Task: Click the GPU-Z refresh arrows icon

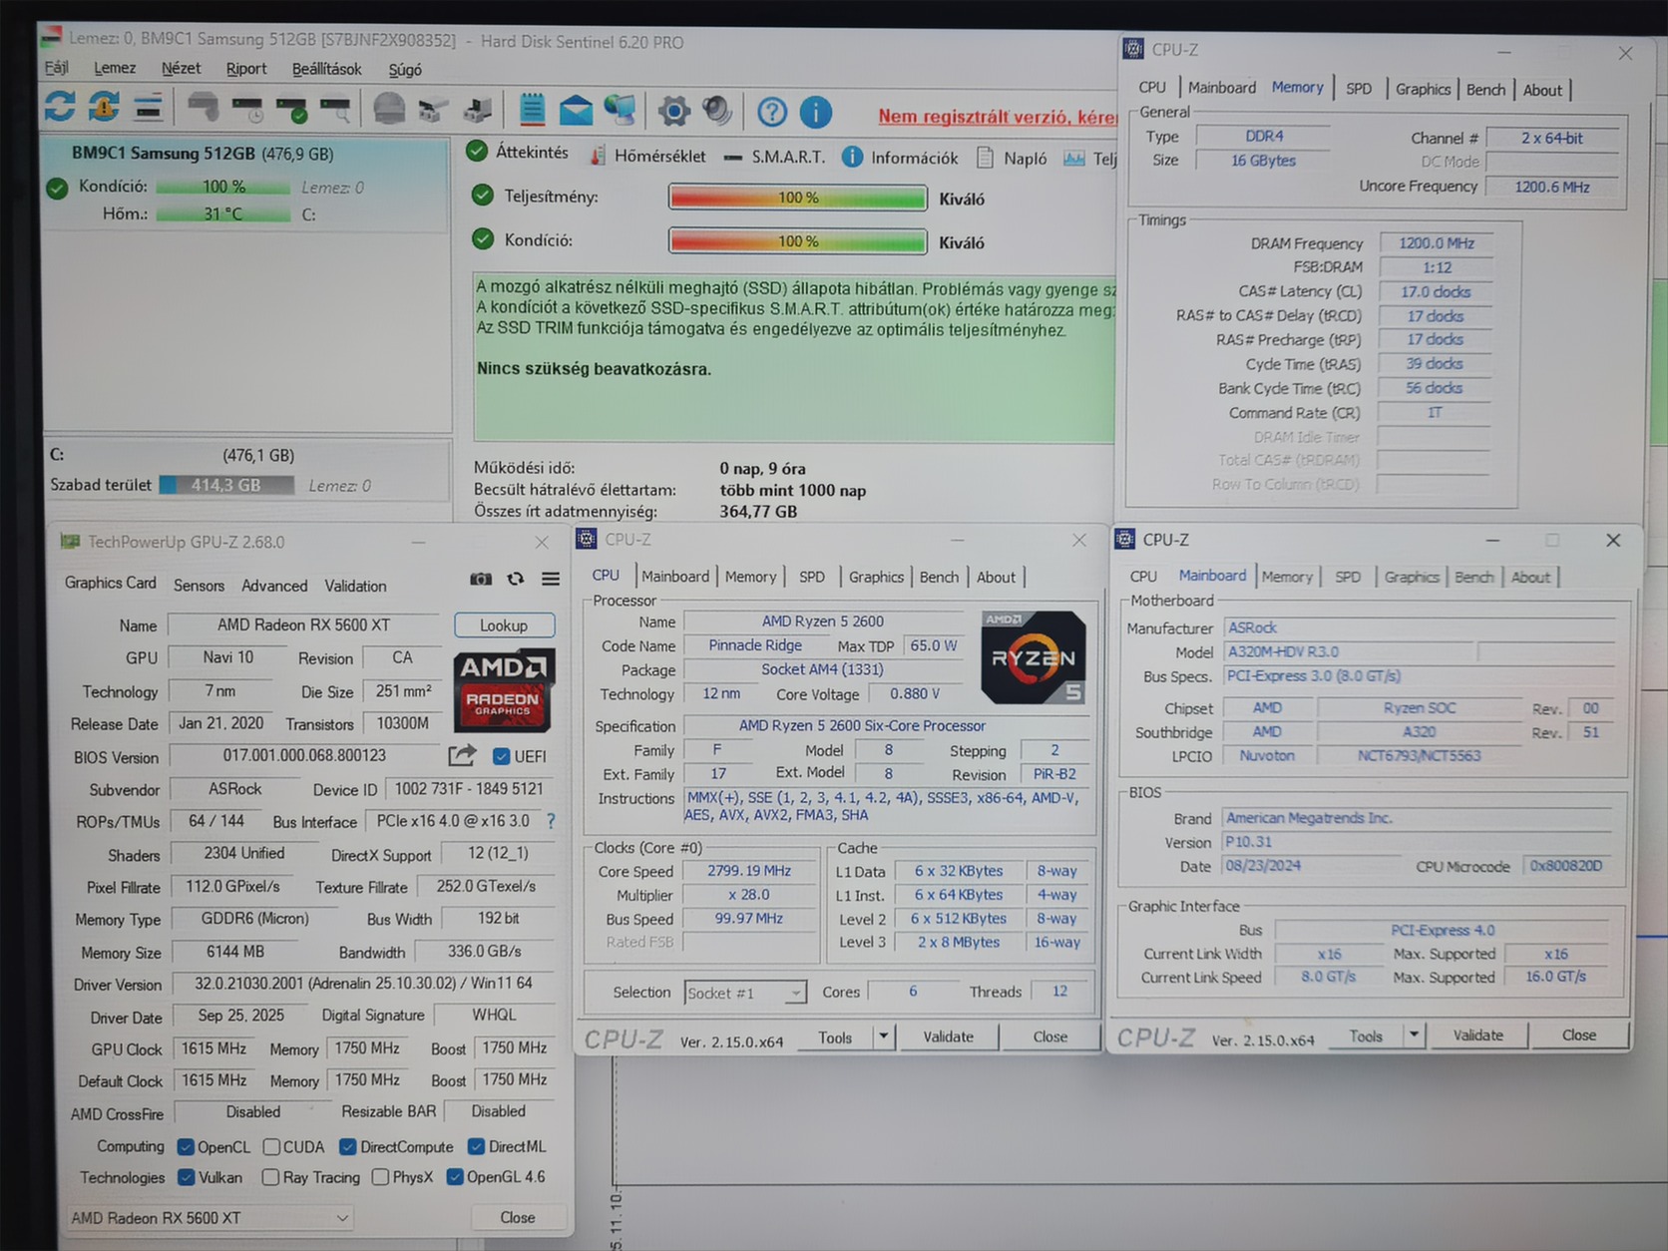Action: point(516,579)
